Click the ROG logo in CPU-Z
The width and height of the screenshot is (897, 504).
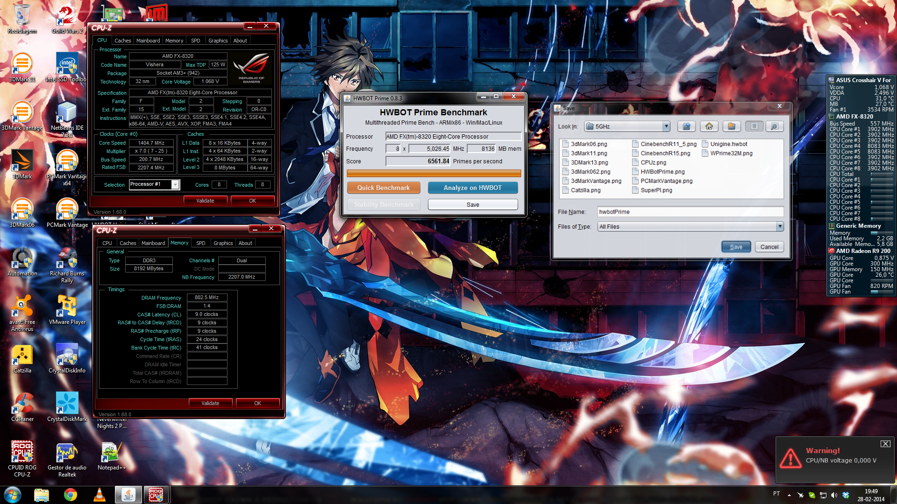pos(251,68)
